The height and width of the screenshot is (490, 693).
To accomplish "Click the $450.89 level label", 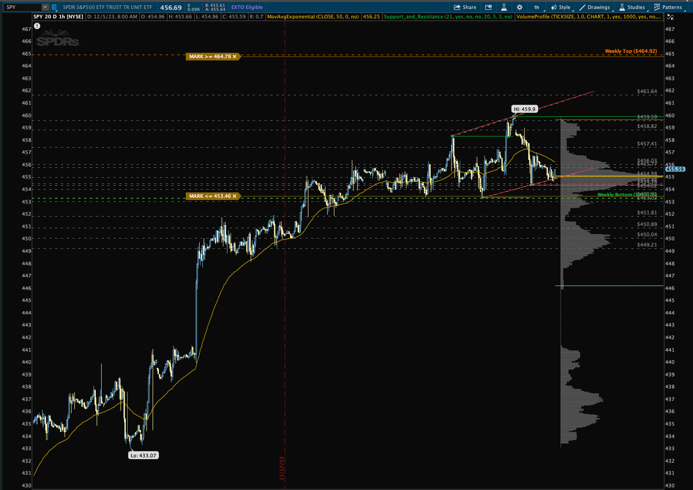I will coord(647,224).
